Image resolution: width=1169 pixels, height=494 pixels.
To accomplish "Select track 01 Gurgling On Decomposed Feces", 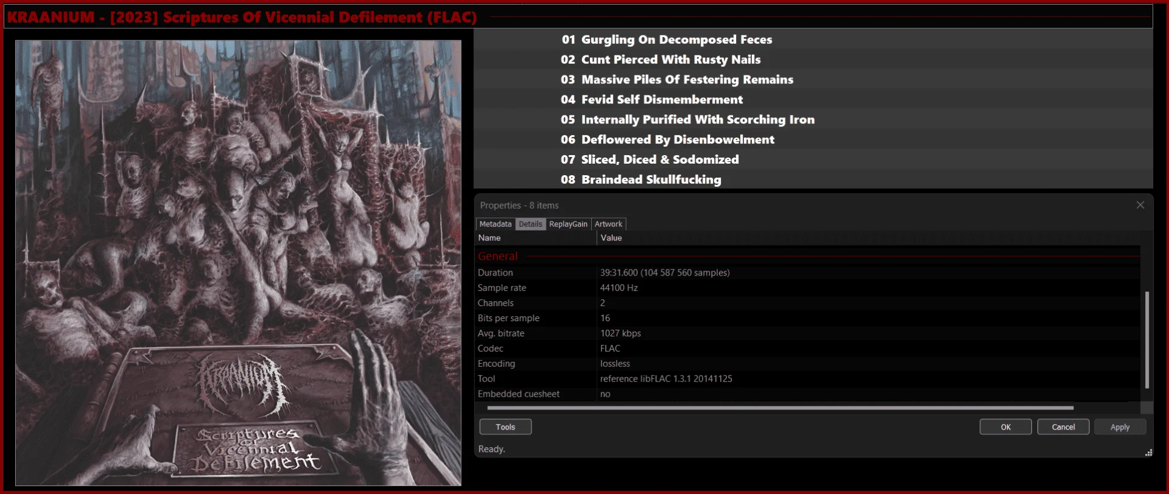I will (813, 40).
